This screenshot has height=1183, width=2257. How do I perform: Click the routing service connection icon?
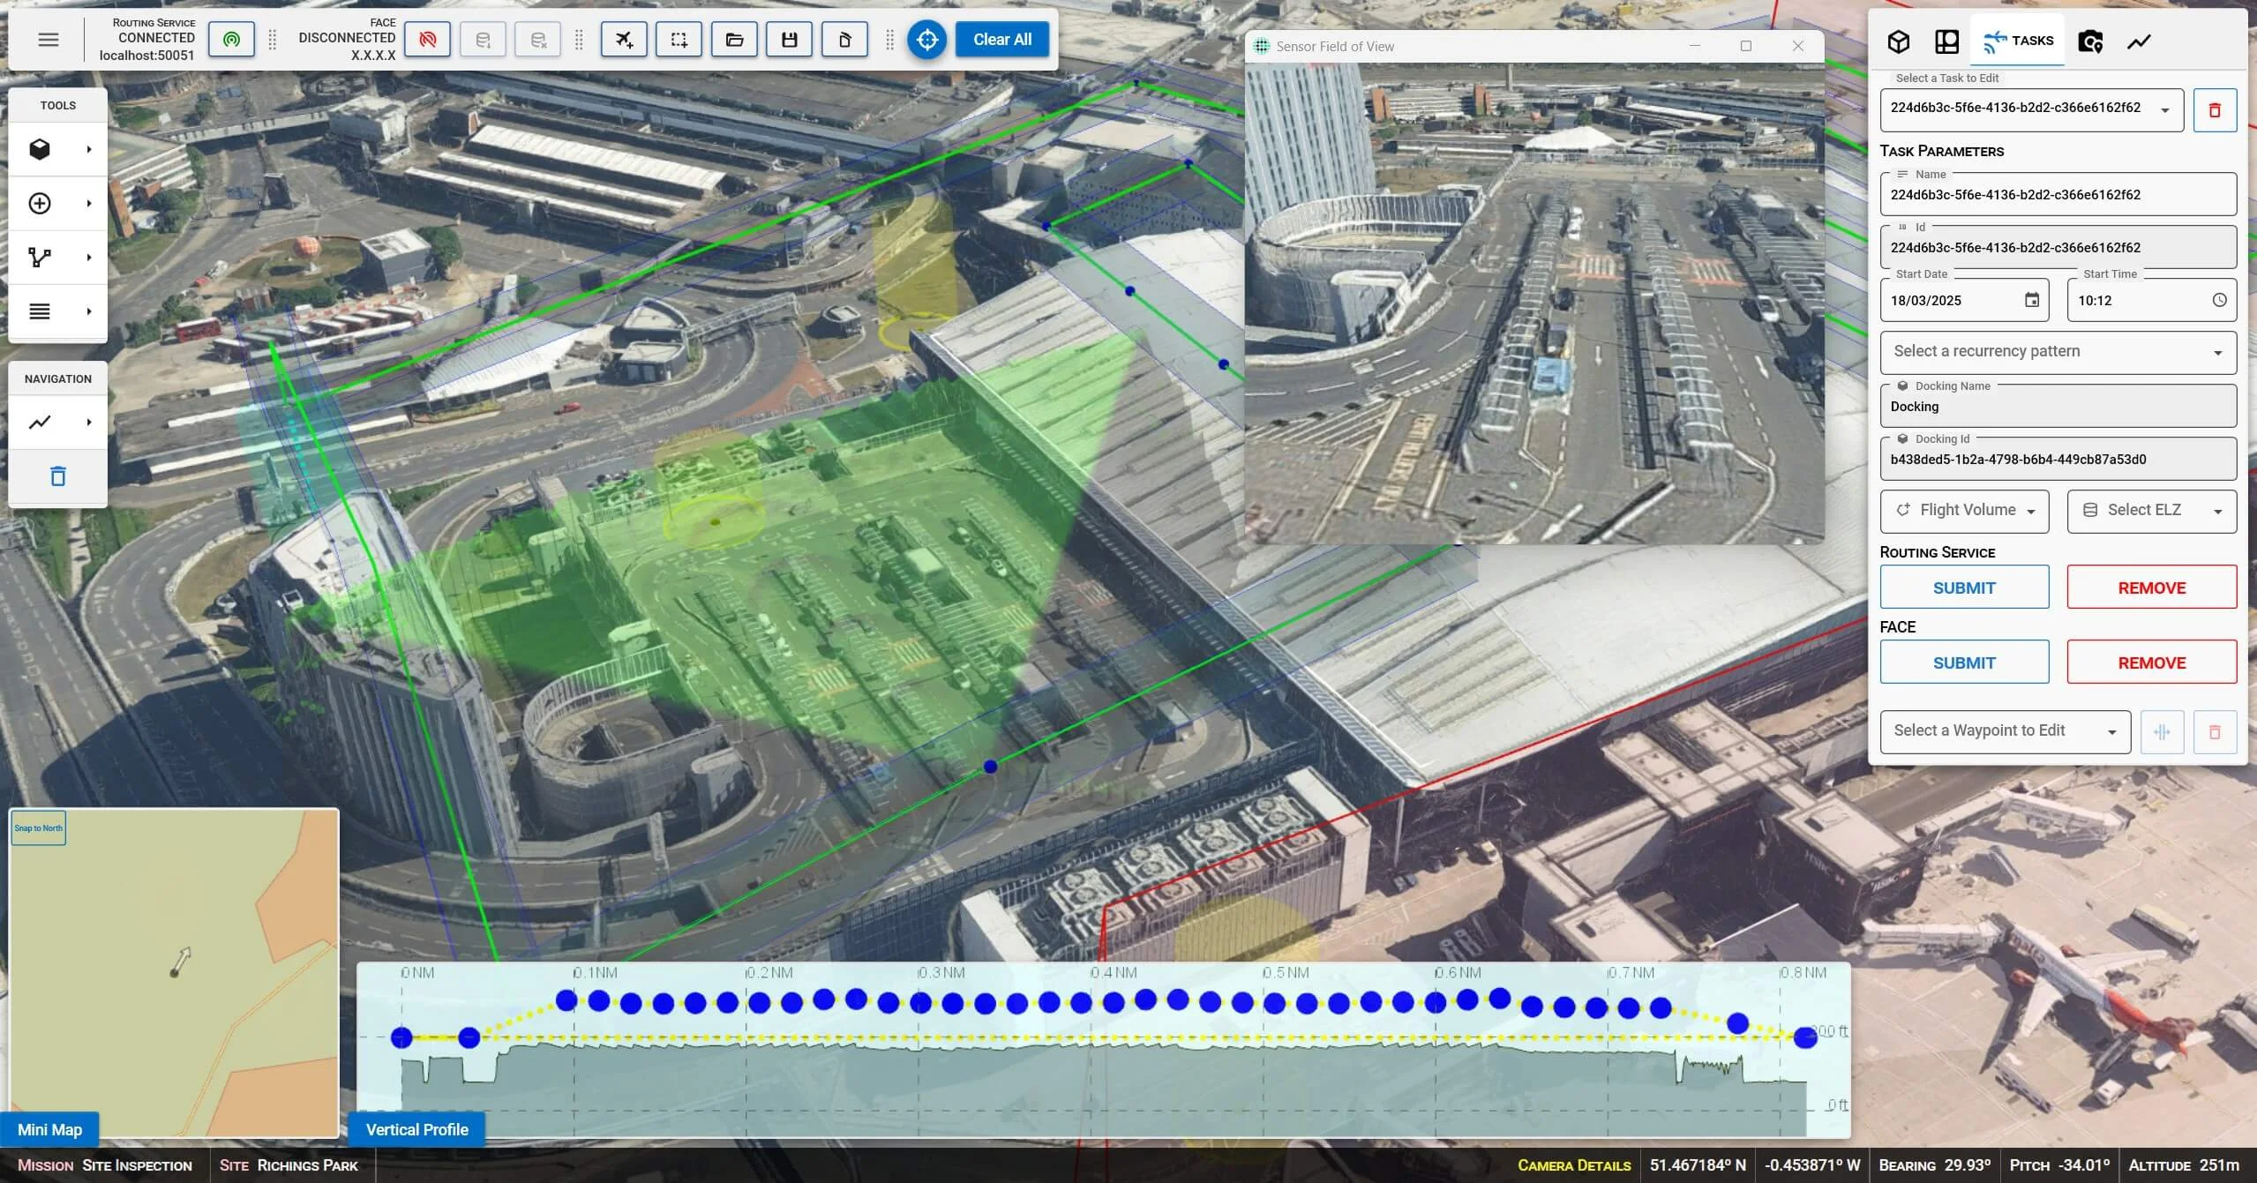[x=231, y=40]
